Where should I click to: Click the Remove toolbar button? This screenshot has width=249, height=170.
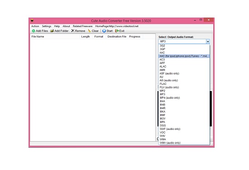coord(78,31)
